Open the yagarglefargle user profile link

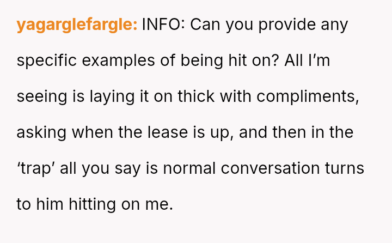pyautogui.click(x=77, y=25)
